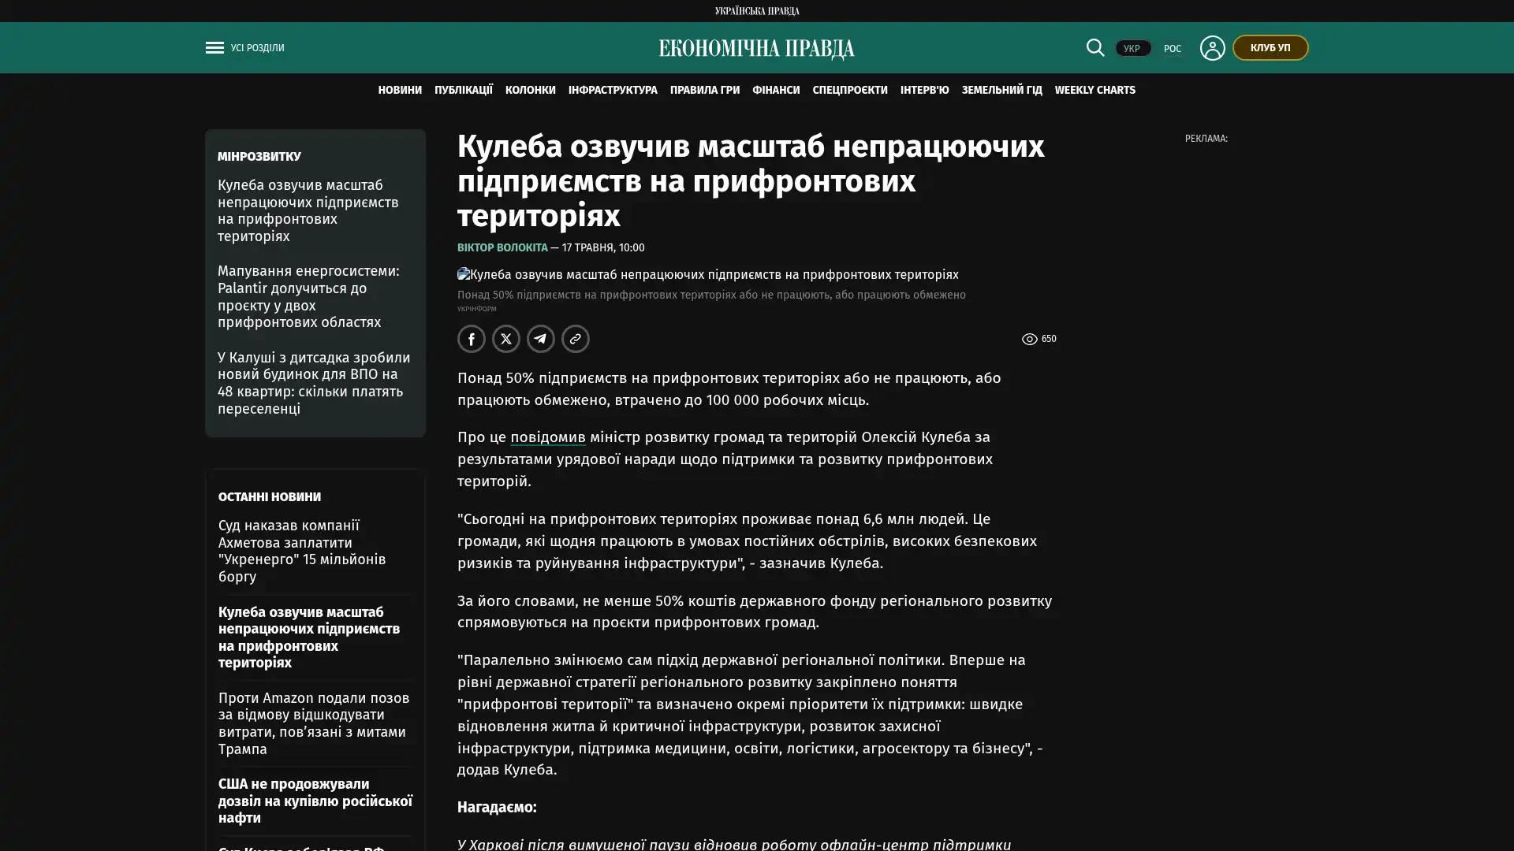The height and width of the screenshot is (851, 1514).
Task: Open the hamburger menu icon
Action: [214, 48]
